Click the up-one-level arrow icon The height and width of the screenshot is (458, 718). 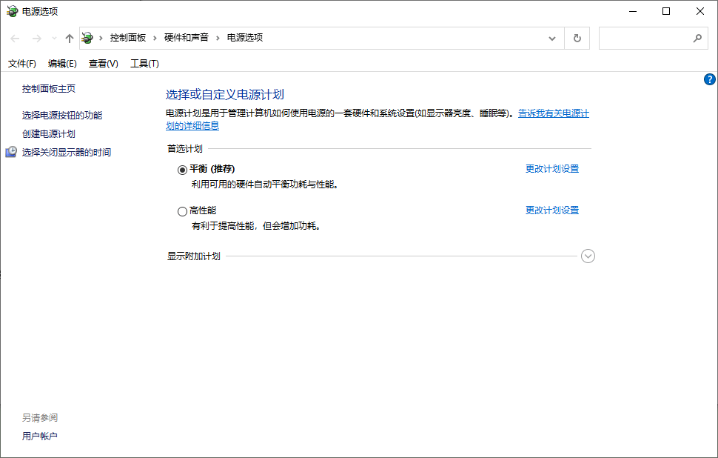point(68,38)
